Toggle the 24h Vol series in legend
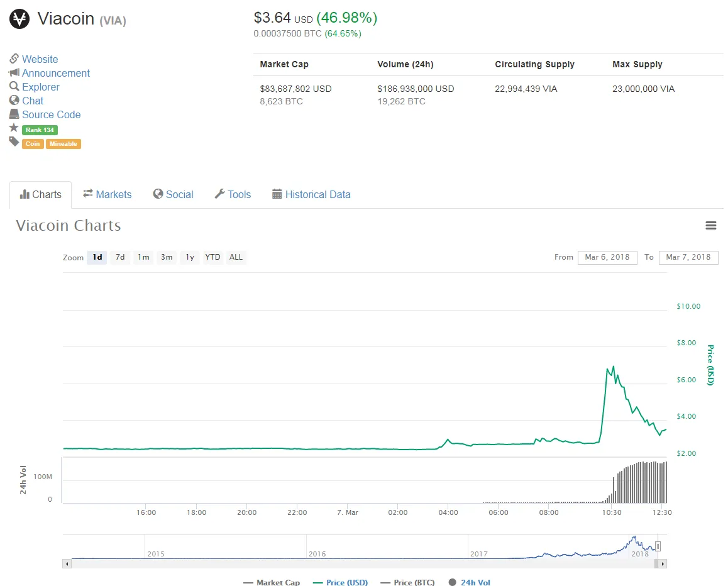 pyautogui.click(x=470, y=582)
